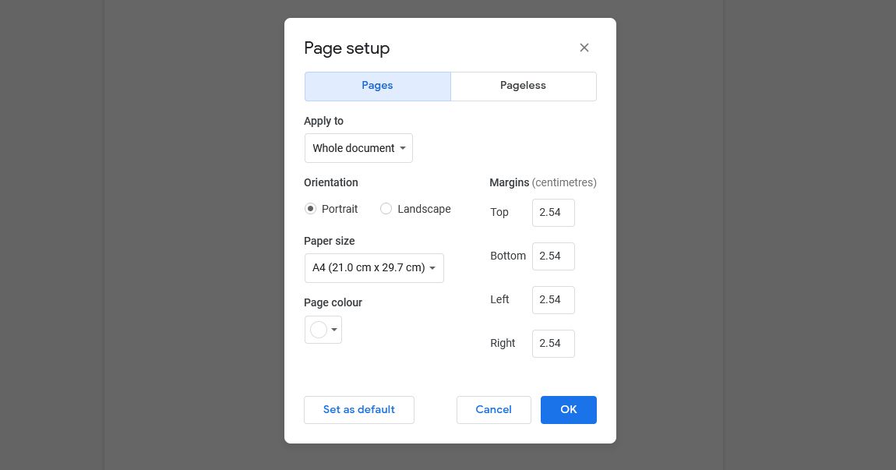Open the Page colour dropdown arrow
Screen dimensions: 896x470
(x=333, y=330)
